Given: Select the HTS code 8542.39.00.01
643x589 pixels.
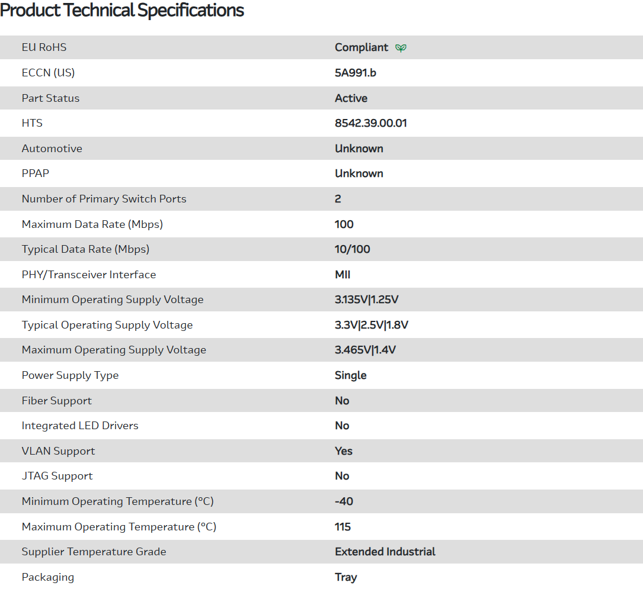Looking at the screenshot, I should coord(370,123).
